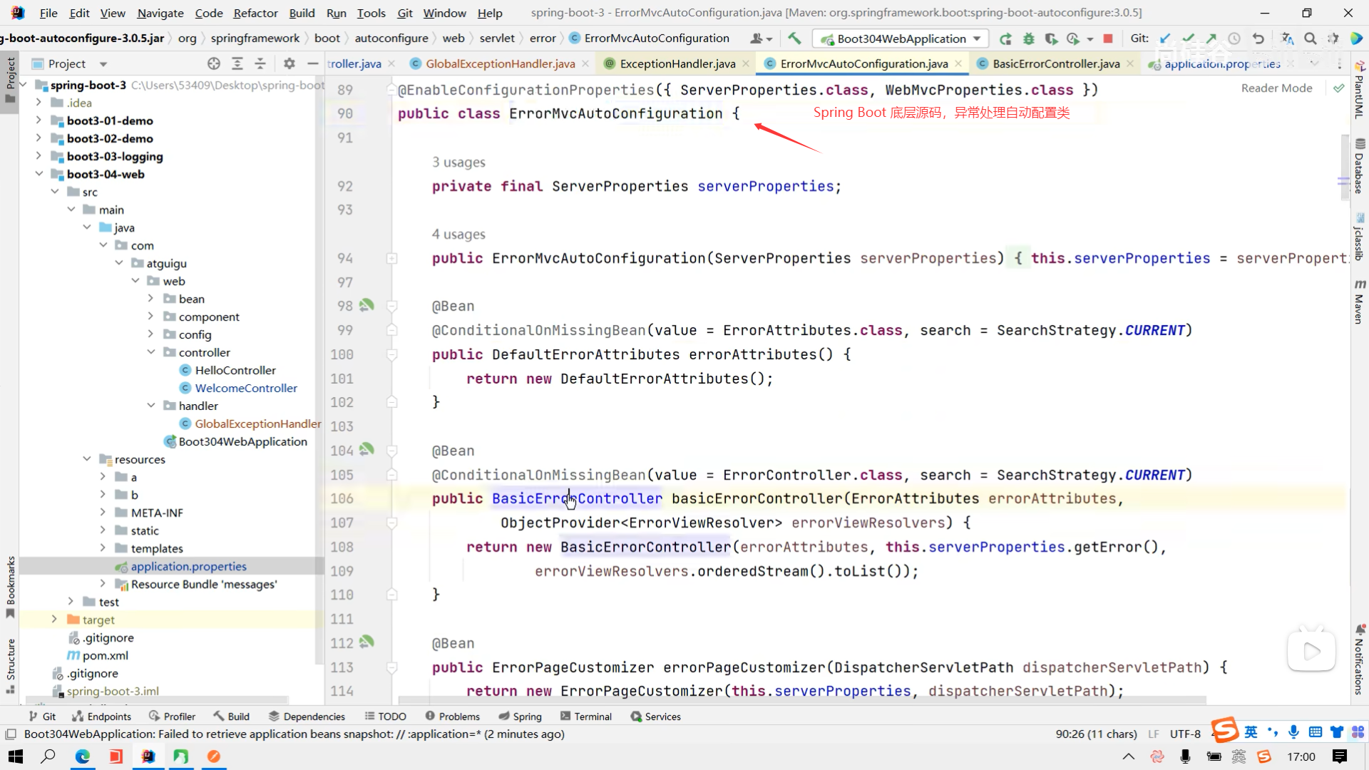The width and height of the screenshot is (1369, 770).
Task: Click Git push arrow icon
Action: [1211, 38]
